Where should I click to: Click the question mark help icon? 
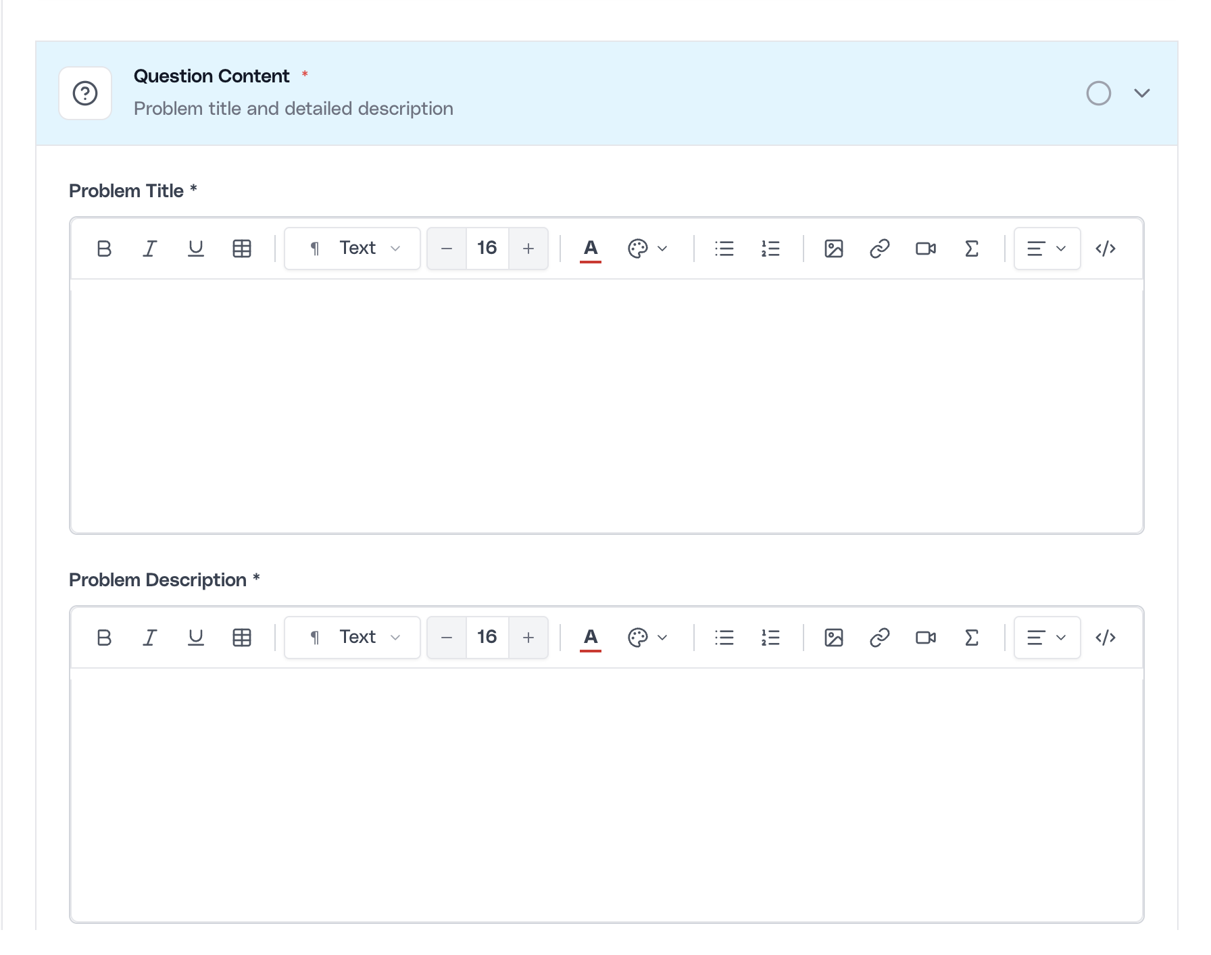tap(84, 93)
